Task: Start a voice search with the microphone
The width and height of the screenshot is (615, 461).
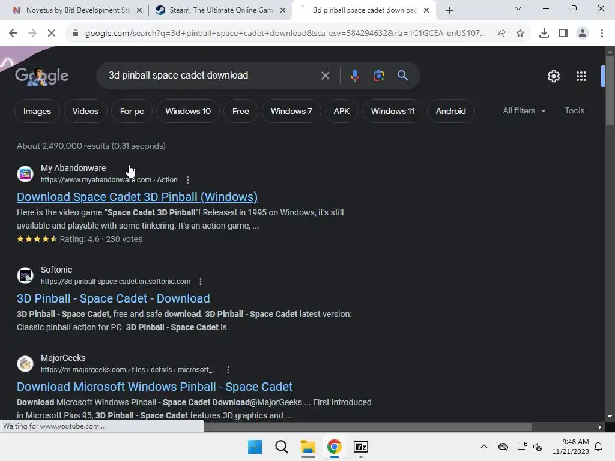Action: (x=354, y=75)
